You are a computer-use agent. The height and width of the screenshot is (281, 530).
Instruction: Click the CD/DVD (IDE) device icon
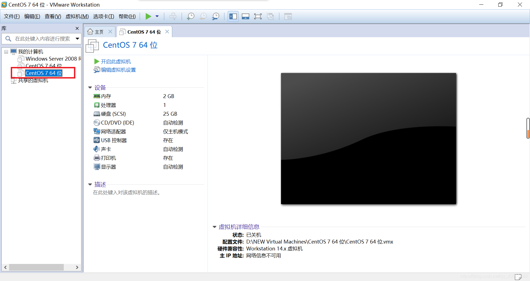point(97,123)
